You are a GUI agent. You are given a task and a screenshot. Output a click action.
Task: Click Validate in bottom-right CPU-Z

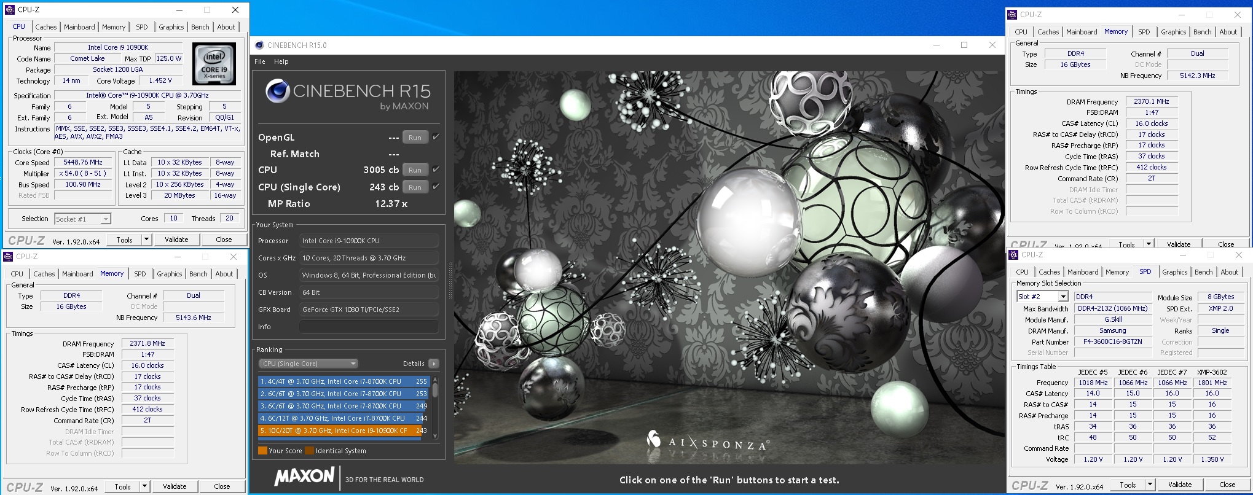point(1180,485)
